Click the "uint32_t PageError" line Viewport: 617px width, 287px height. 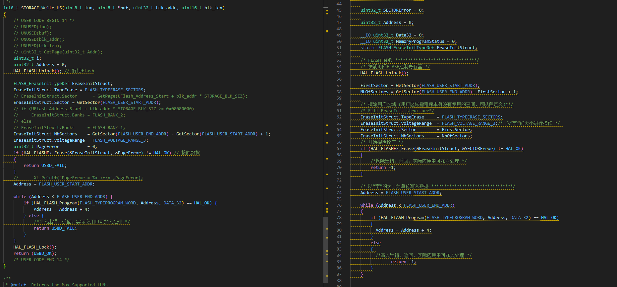(x=55, y=146)
